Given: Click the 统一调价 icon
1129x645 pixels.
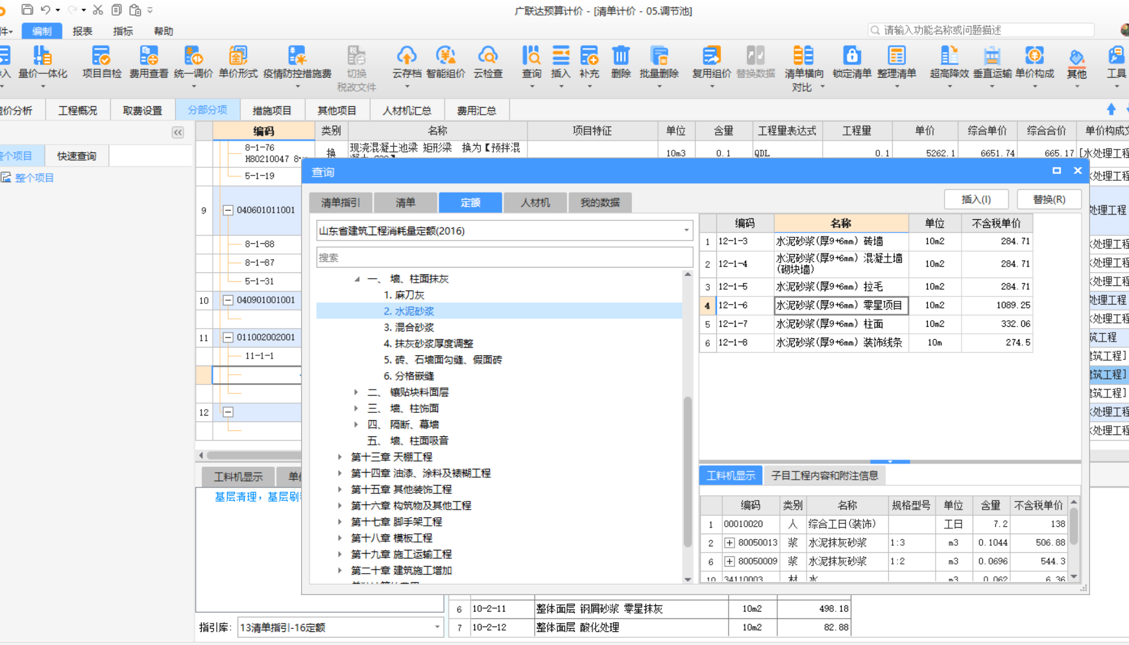Looking at the screenshot, I should tap(193, 63).
